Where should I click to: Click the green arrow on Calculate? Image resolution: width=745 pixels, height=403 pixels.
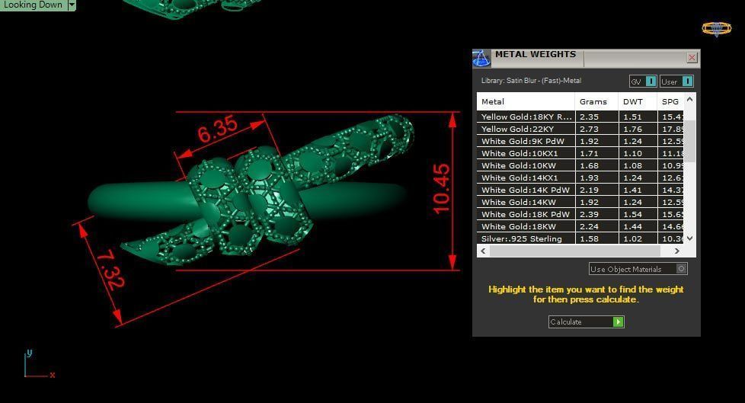click(x=618, y=321)
